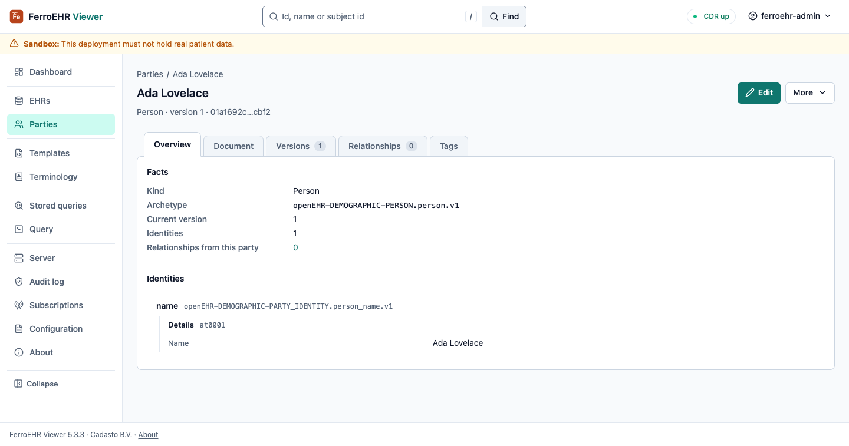Click the Terminology book icon

tap(19, 177)
